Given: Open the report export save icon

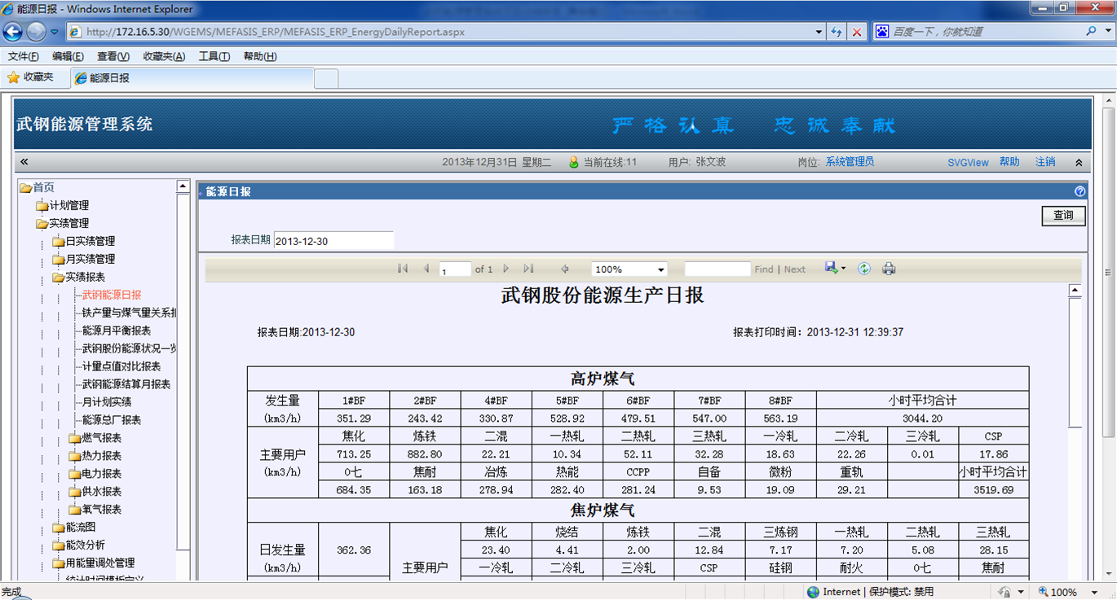Looking at the screenshot, I should point(831,268).
